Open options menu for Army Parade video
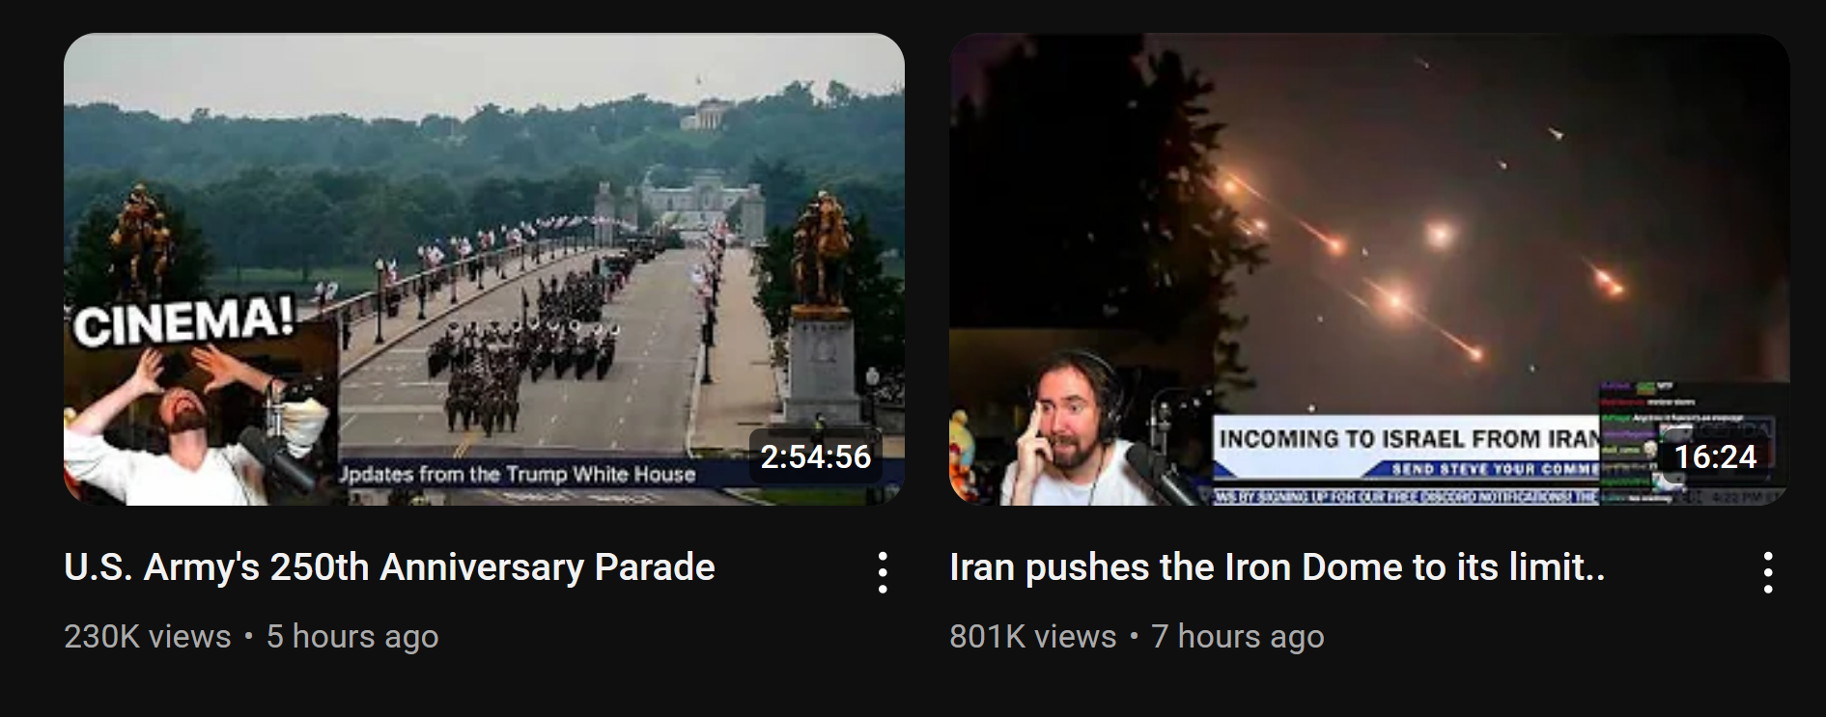The height and width of the screenshot is (717, 1826). (x=882, y=572)
